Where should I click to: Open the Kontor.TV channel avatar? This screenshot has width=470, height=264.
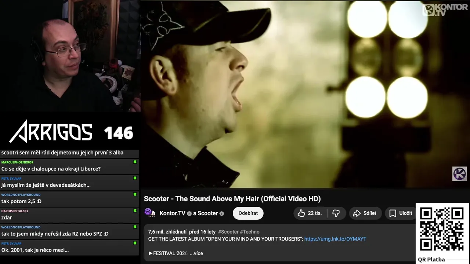[x=150, y=213]
